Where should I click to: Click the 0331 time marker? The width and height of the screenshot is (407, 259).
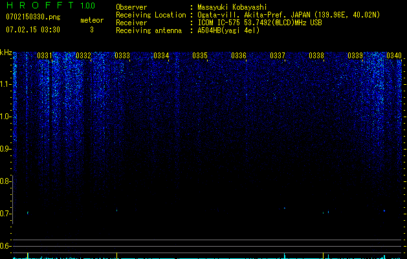tap(45, 56)
